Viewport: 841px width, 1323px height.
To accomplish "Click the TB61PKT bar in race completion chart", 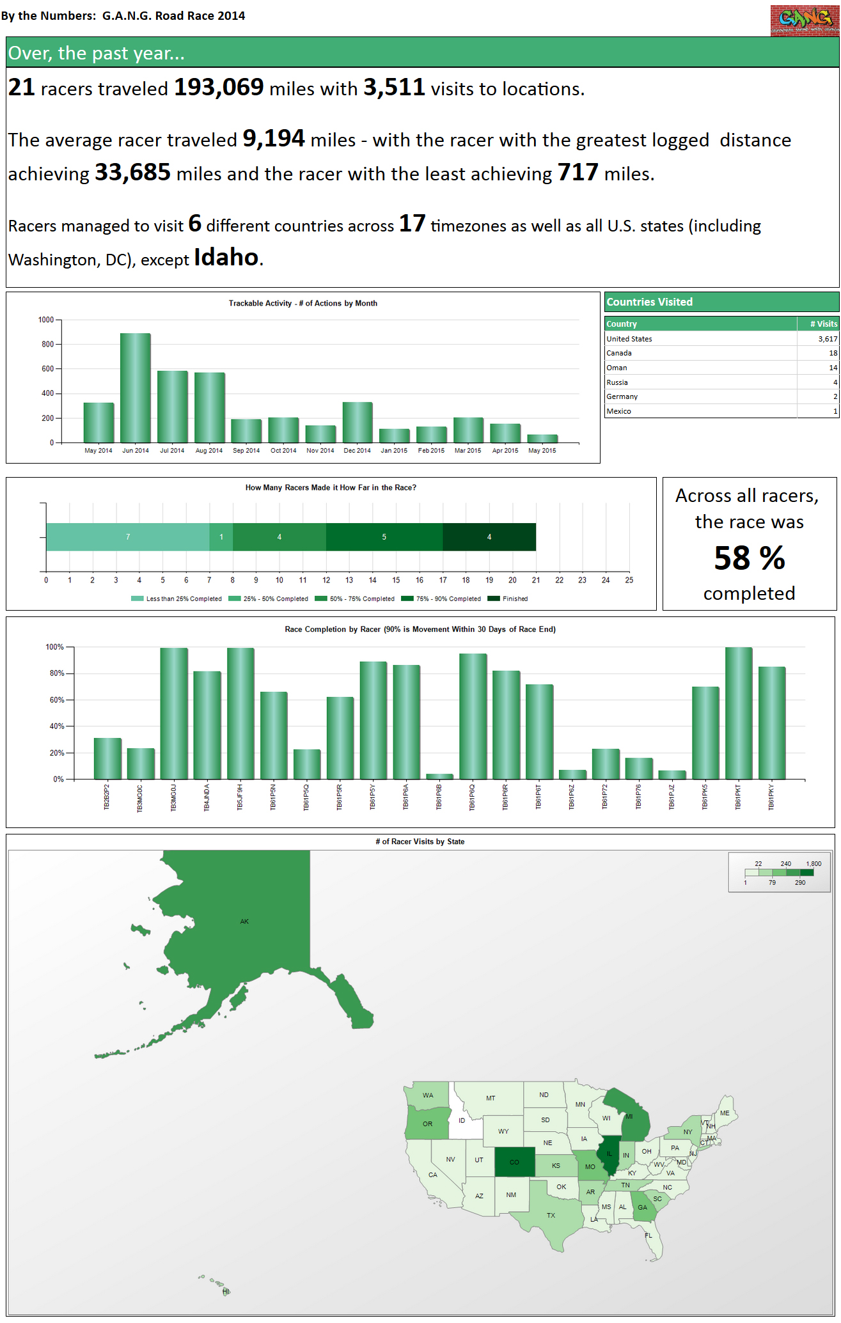I will [738, 713].
